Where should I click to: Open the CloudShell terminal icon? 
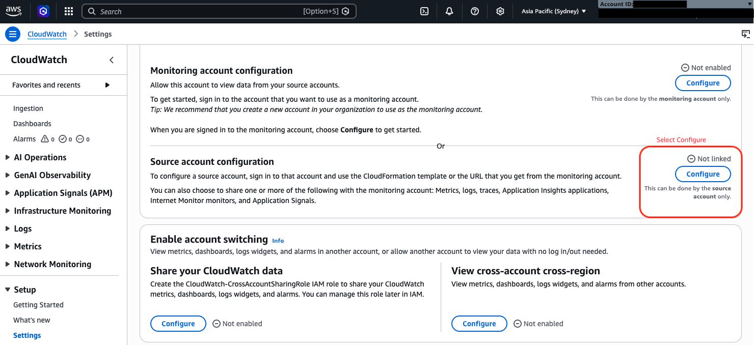coord(424,11)
